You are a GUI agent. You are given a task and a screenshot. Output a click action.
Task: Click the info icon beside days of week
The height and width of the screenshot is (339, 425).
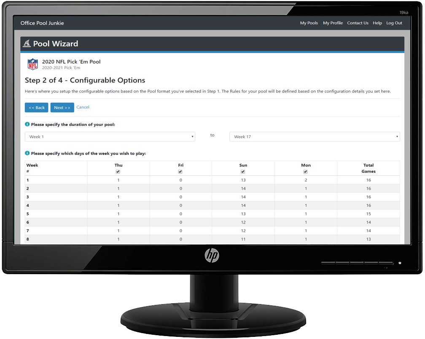click(x=27, y=153)
